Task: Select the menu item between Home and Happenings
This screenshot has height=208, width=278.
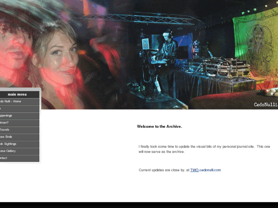Action: [x=20, y=109]
